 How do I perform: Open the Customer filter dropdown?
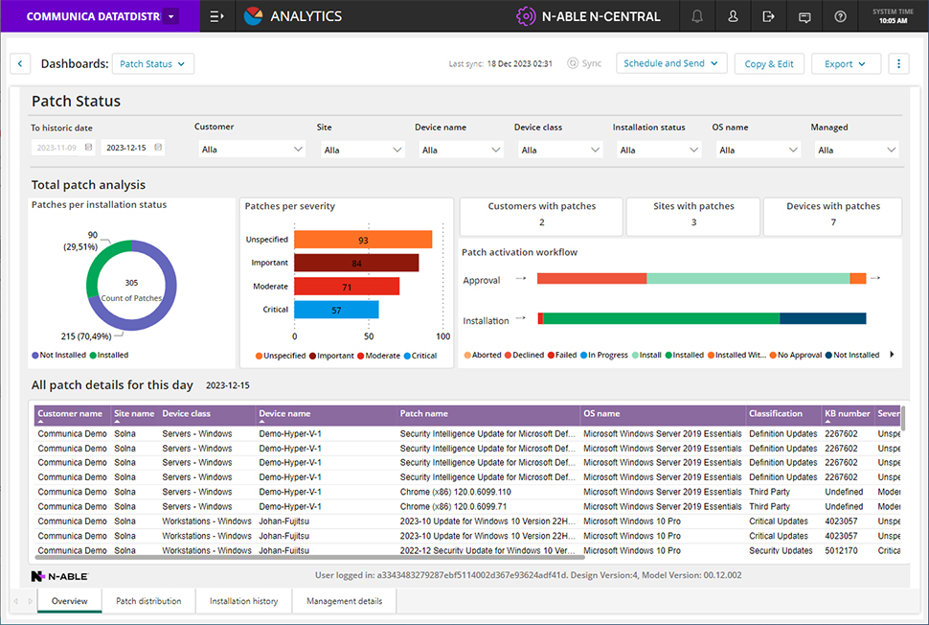click(252, 150)
